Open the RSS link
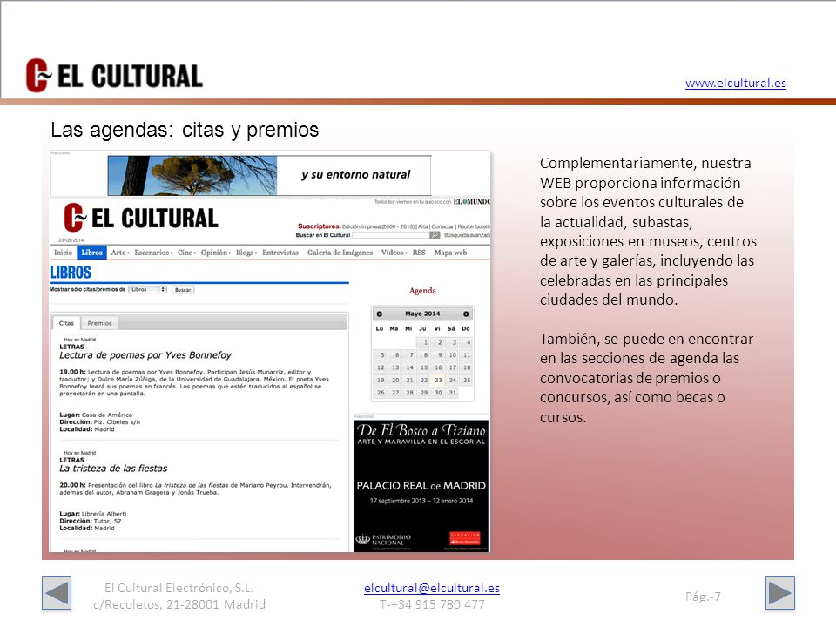Screen dimensions: 836x627 tap(419, 253)
